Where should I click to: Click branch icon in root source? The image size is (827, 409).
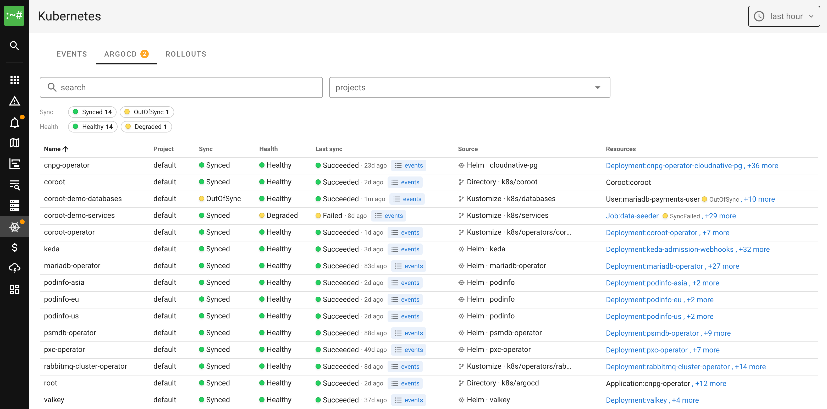coord(461,383)
